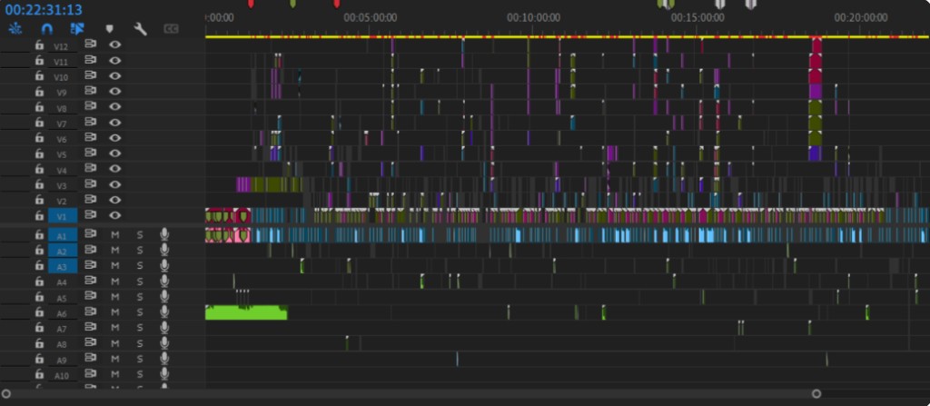Viewport: 930px width, 406px height.
Task: Click the first red marker on ruler
Action: click(x=251, y=4)
